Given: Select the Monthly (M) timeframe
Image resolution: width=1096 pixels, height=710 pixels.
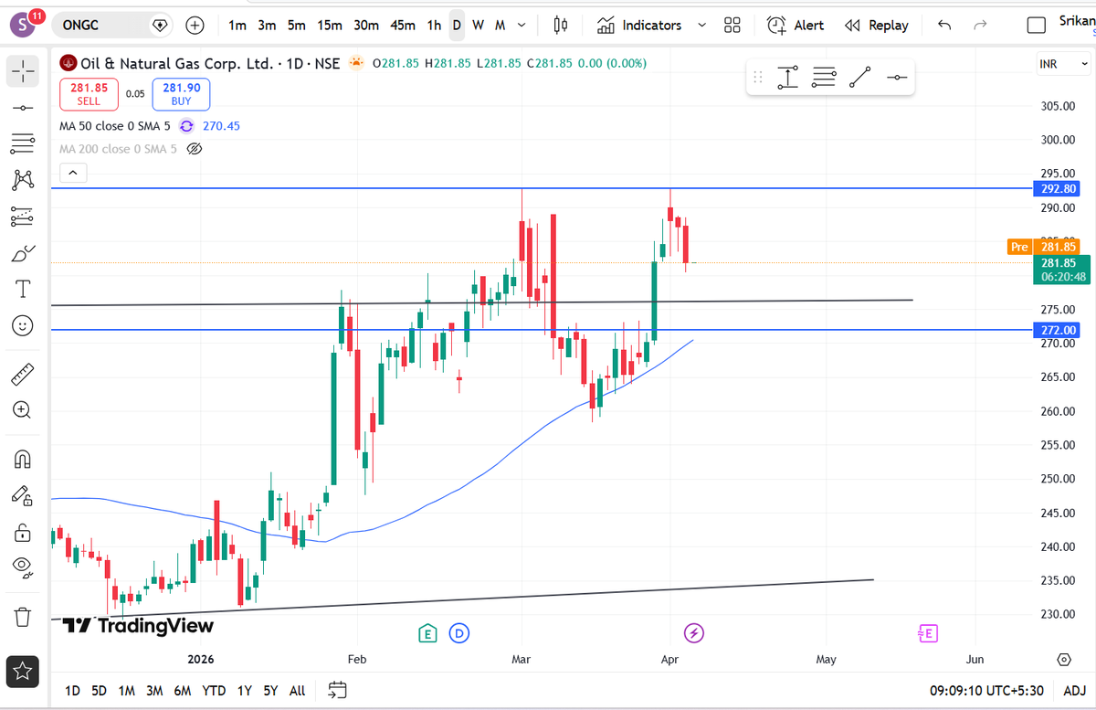Looking at the screenshot, I should pyautogui.click(x=500, y=26).
